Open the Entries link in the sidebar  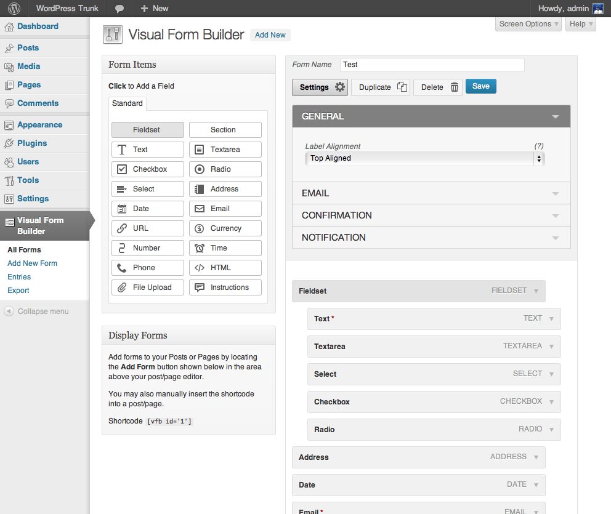[x=19, y=277]
